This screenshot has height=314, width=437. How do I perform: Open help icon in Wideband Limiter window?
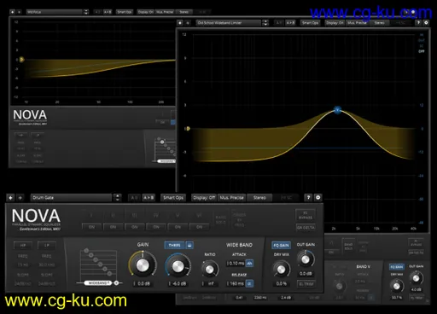(x=418, y=23)
